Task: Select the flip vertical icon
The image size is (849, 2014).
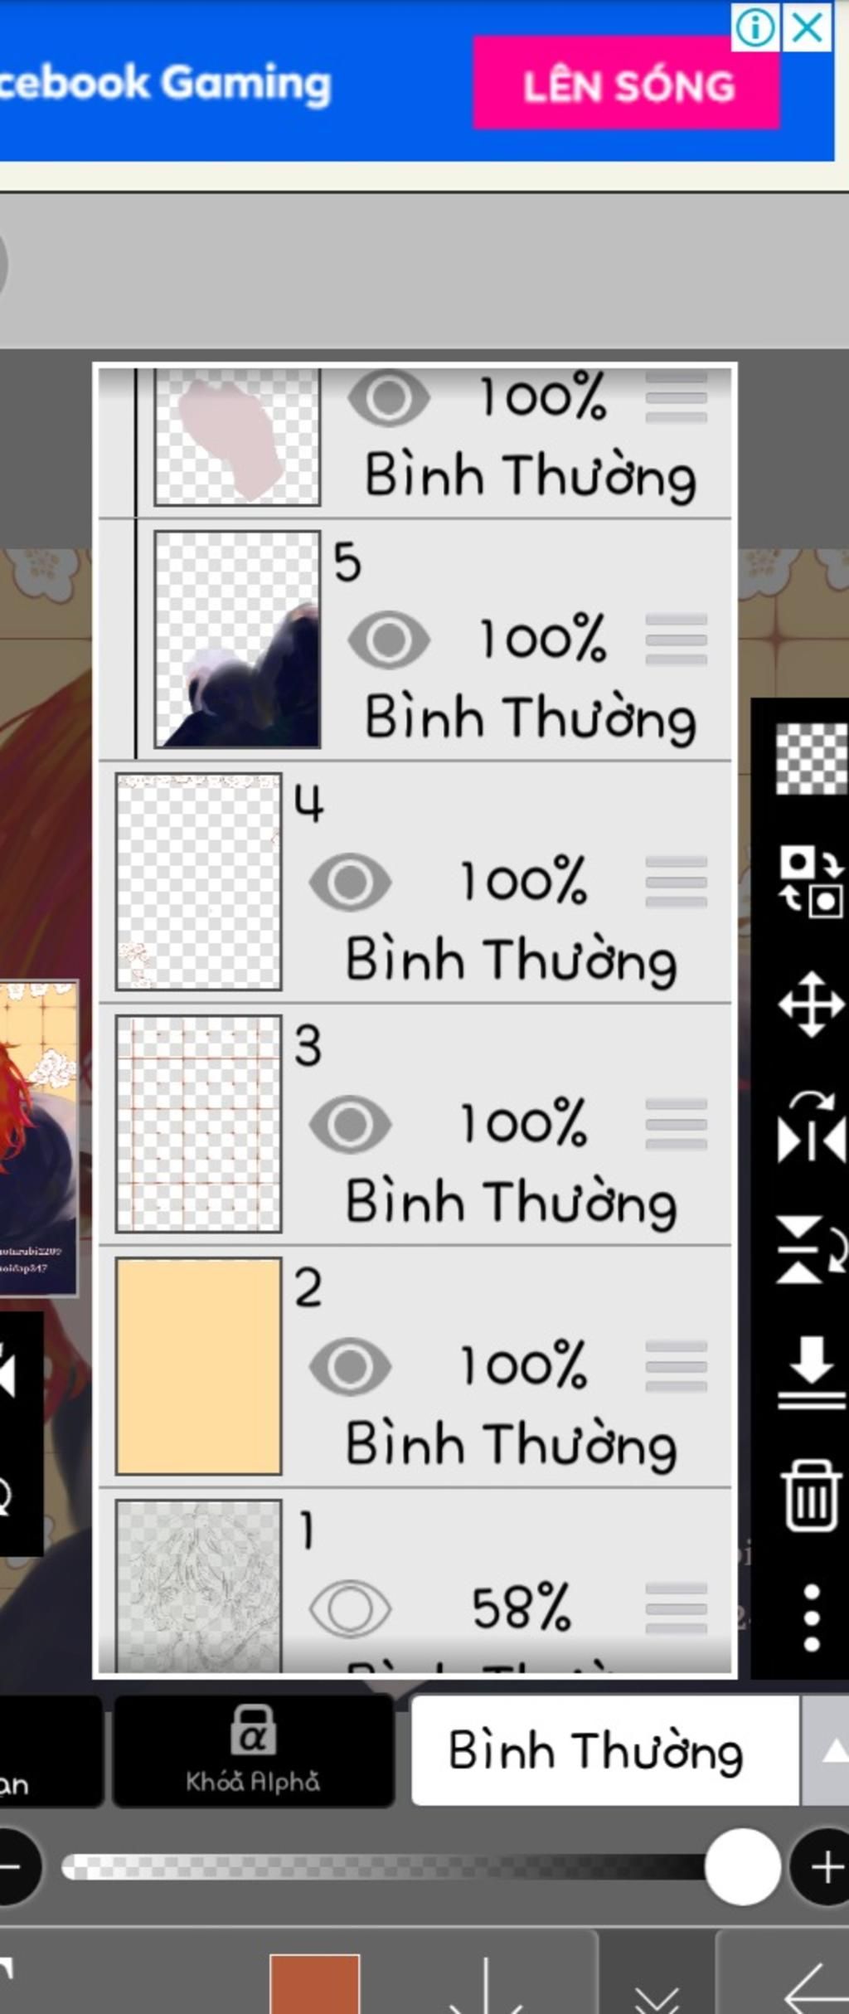Action: 811,1248
